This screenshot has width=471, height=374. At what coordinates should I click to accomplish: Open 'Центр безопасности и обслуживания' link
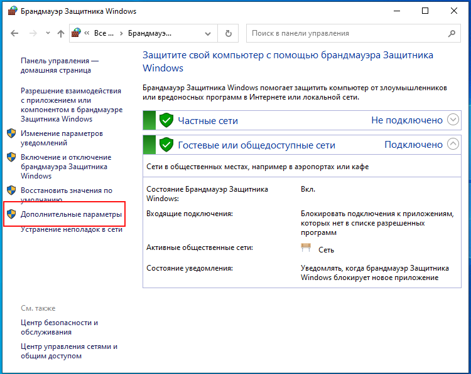tap(59, 327)
